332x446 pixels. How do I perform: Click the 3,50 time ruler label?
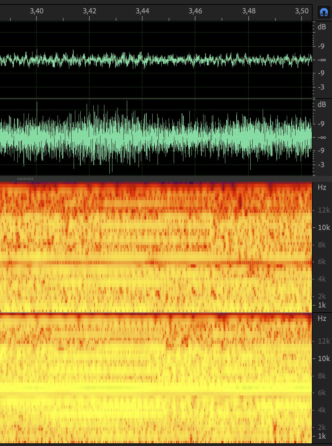[x=302, y=11]
